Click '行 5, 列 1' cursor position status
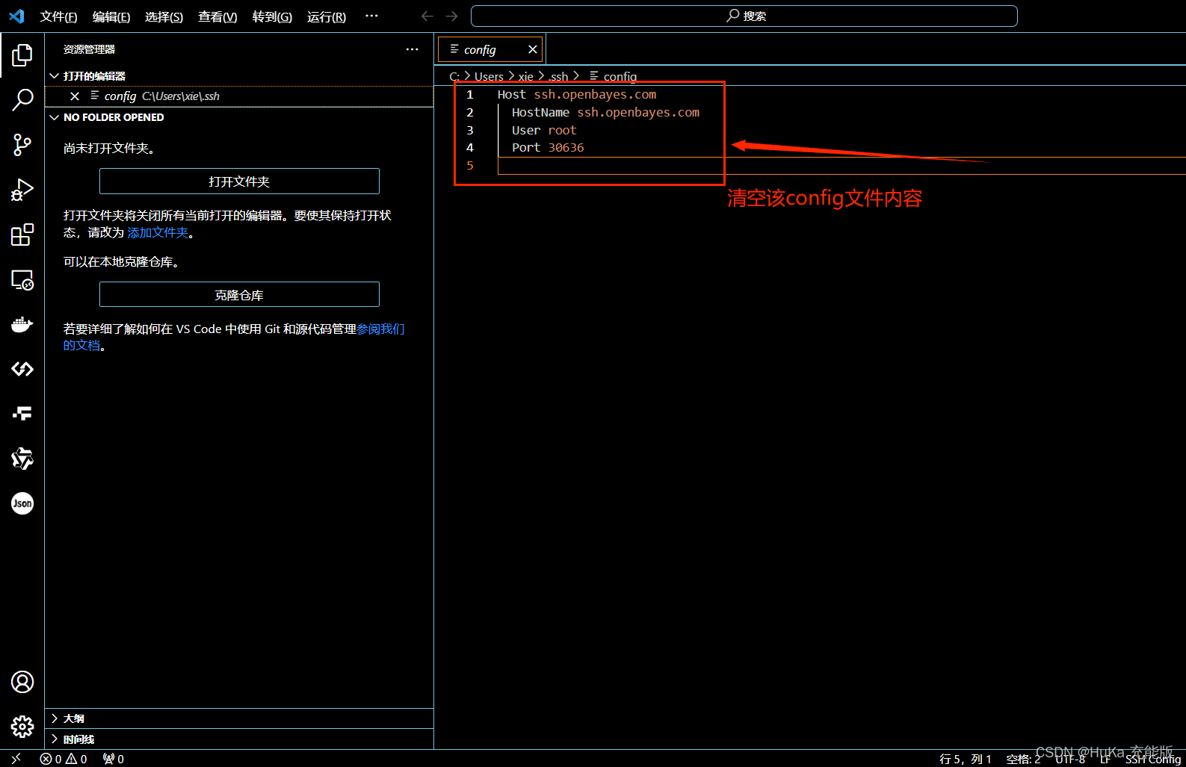The width and height of the screenshot is (1186, 767). pos(965,759)
